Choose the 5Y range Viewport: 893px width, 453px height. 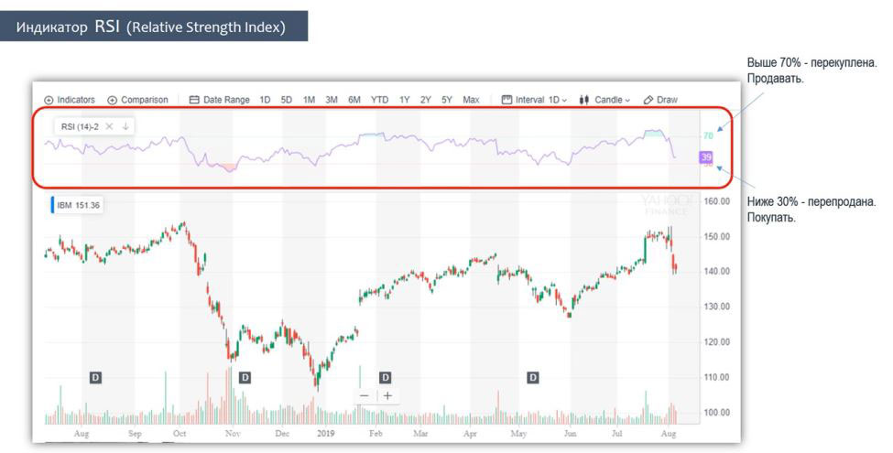click(x=447, y=100)
